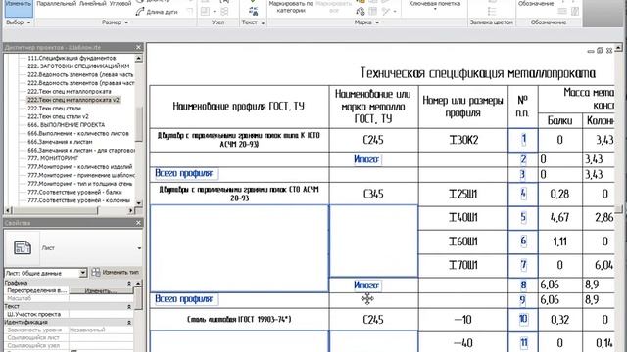
Task: Click project browser vertical scrollbar up arrow
Action: pyautogui.click(x=138, y=59)
